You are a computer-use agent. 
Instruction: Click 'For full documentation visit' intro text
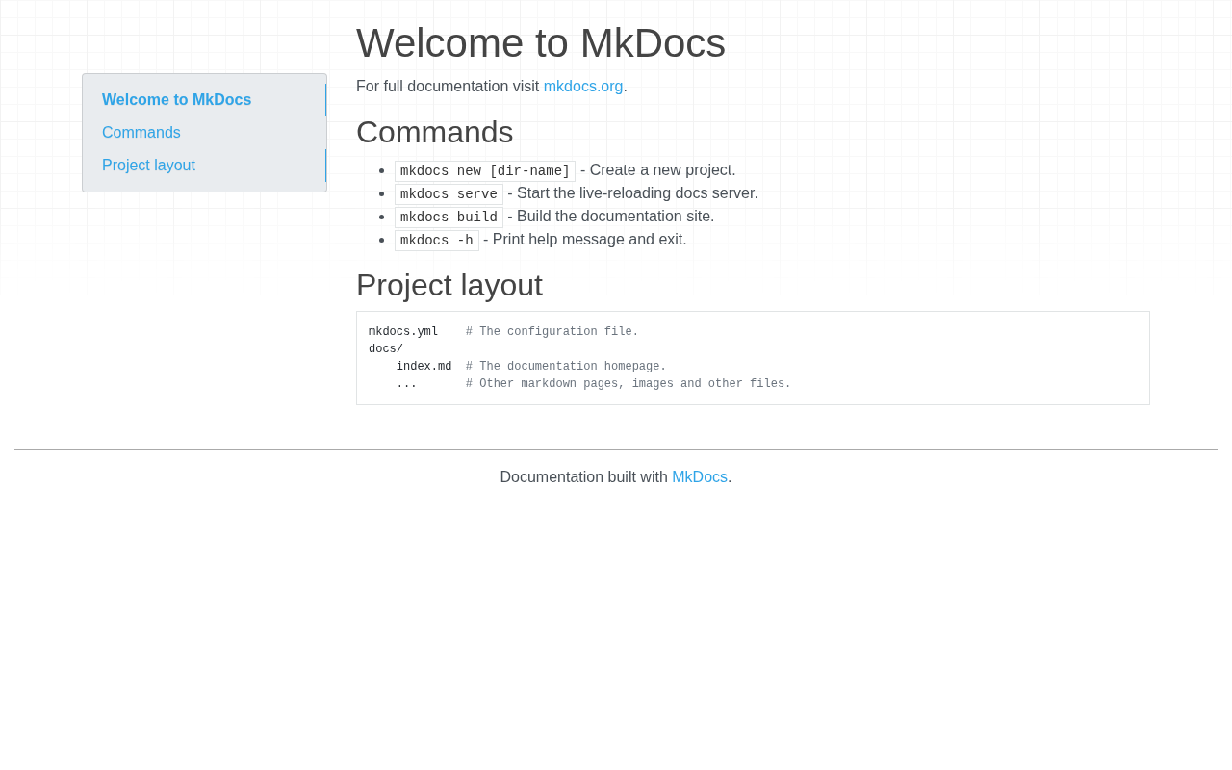tap(448, 87)
